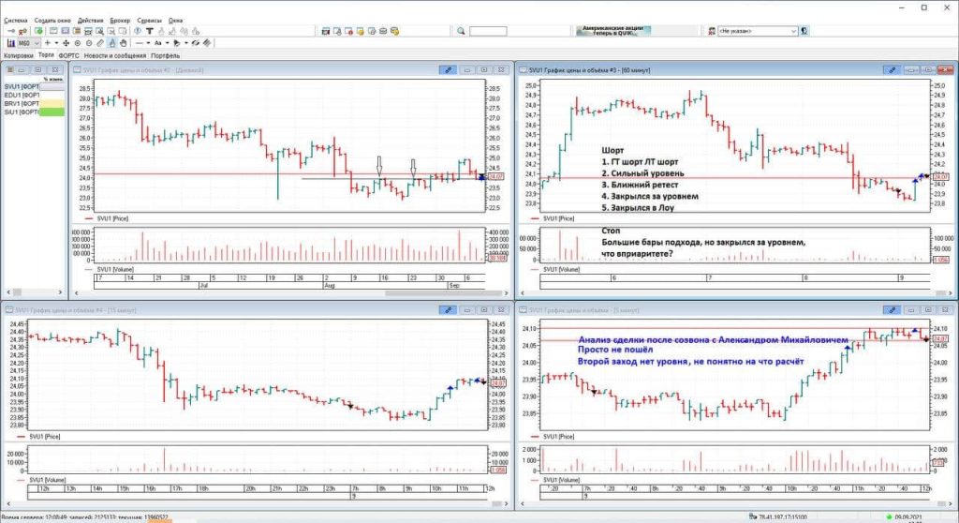Click the green shield icon in toolbar
The width and height of the screenshot is (959, 523).
click(38, 31)
